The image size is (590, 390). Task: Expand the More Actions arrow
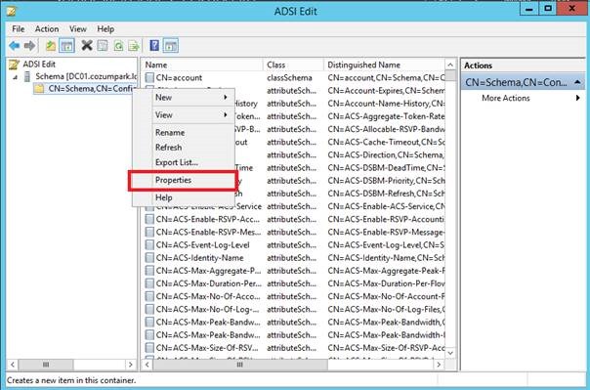click(x=577, y=98)
